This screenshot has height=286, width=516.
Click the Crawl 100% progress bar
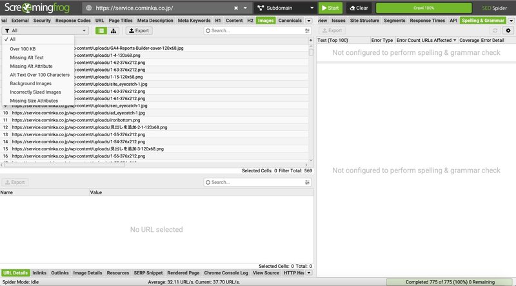424,8
